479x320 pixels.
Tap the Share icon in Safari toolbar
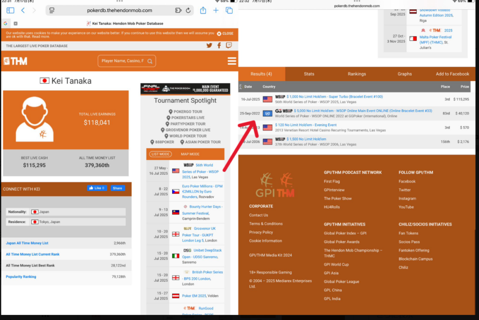coord(203,10)
